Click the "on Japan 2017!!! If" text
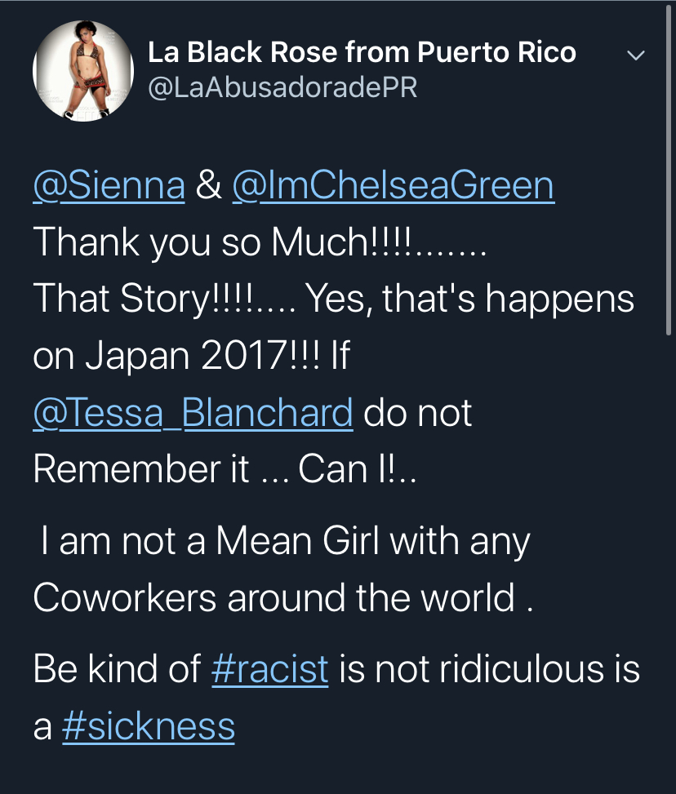 click(x=191, y=356)
